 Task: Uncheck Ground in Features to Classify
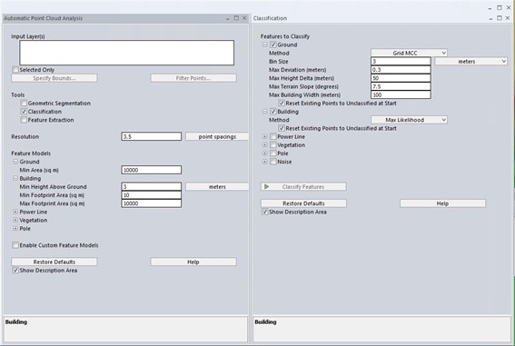272,44
